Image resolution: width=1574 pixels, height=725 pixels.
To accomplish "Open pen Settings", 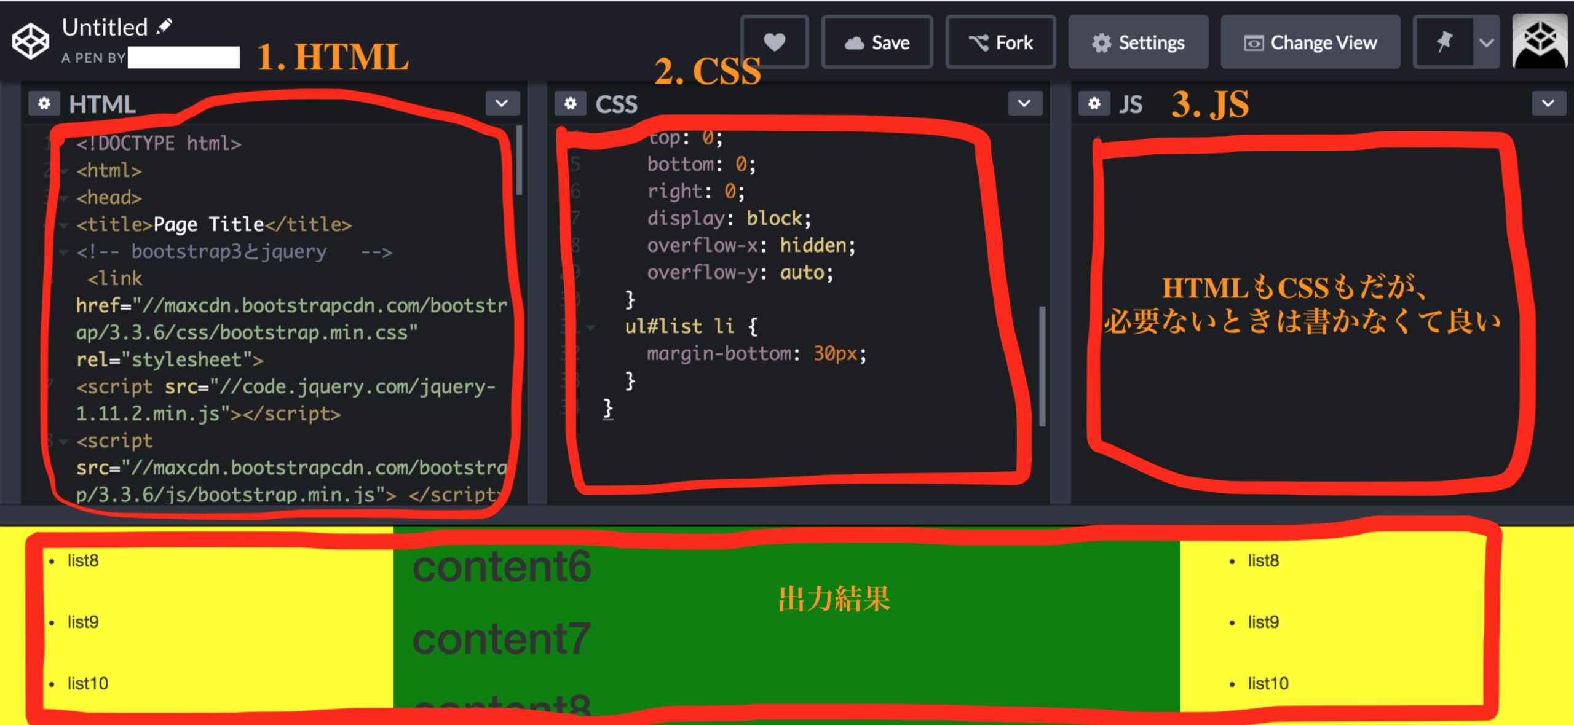I will click(1138, 42).
